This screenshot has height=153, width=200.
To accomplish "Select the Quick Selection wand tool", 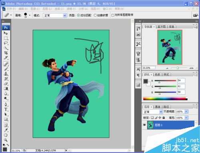I will click(x=6, y=48).
